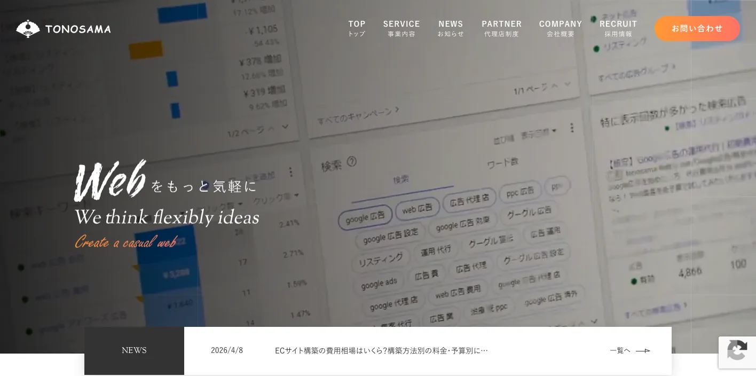Open the TOP menu item
Viewport: 756px width, 376px height.
[357, 28]
